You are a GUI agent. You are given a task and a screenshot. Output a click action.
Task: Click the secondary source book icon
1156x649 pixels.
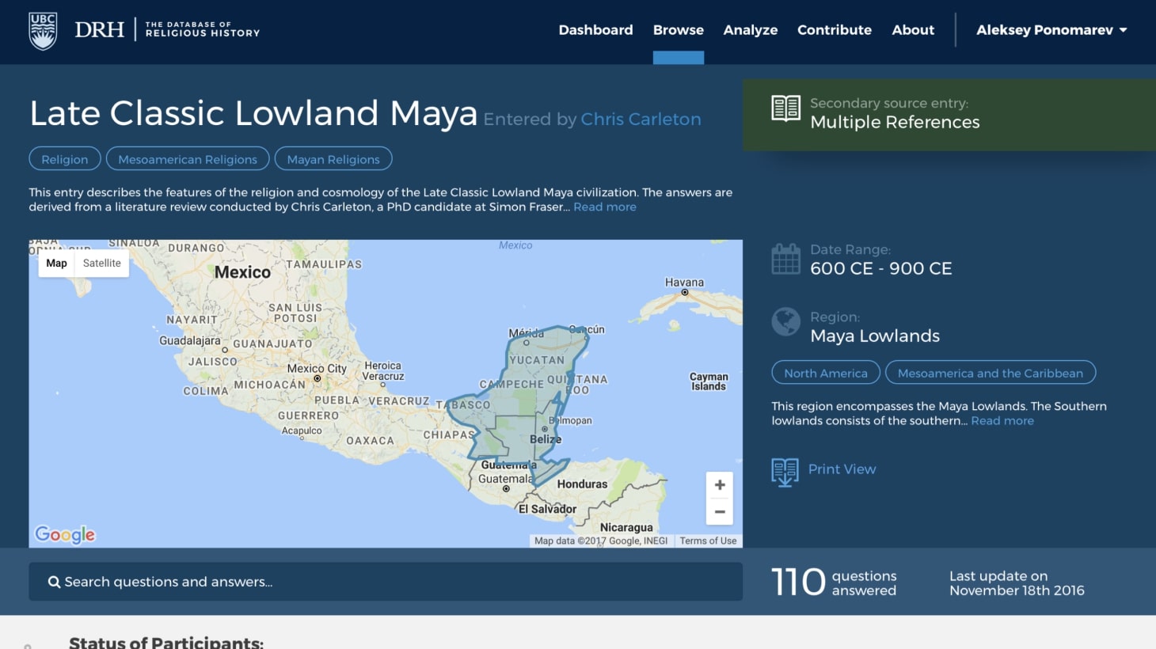785,108
